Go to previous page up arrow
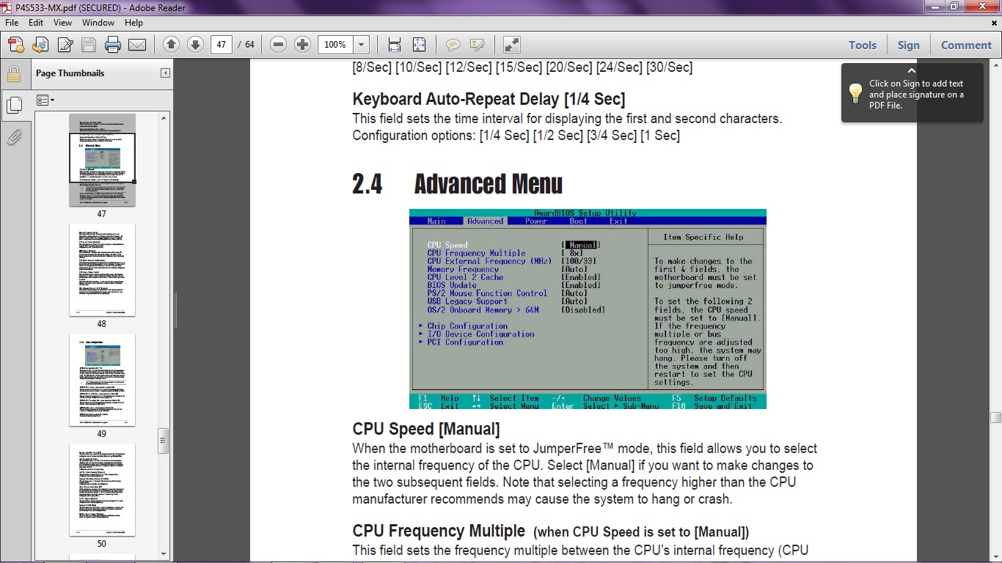Image resolution: width=1002 pixels, height=563 pixels. 172,45
